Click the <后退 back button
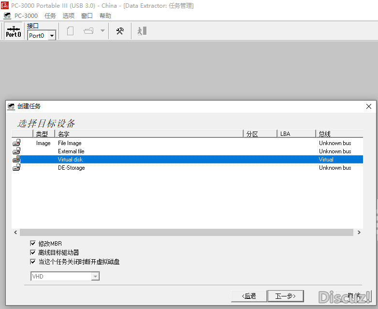Screen dimensions: 378x309 249,296
